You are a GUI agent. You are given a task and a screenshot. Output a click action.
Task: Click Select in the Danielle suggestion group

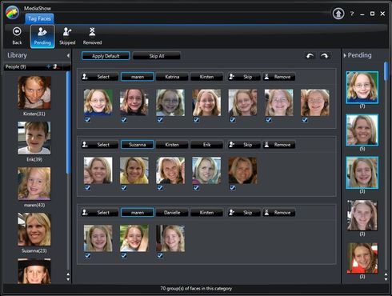(x=99, y=213)
